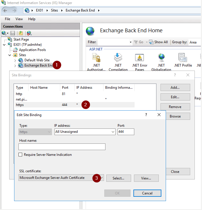202x210 pixels.
Task: Click the globe icon in address bar
Action: click(27, 10)
